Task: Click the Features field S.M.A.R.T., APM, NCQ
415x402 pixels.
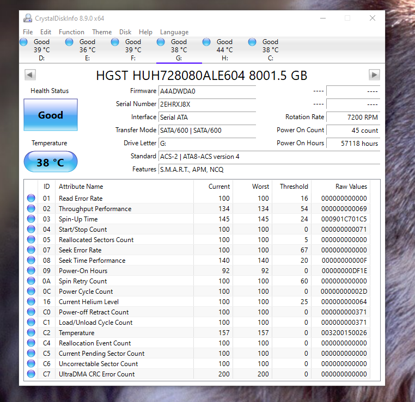Action: [270, 170]
